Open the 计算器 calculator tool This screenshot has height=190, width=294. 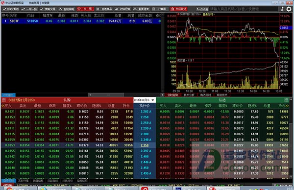pyautogui.click(x=160, y=9)
